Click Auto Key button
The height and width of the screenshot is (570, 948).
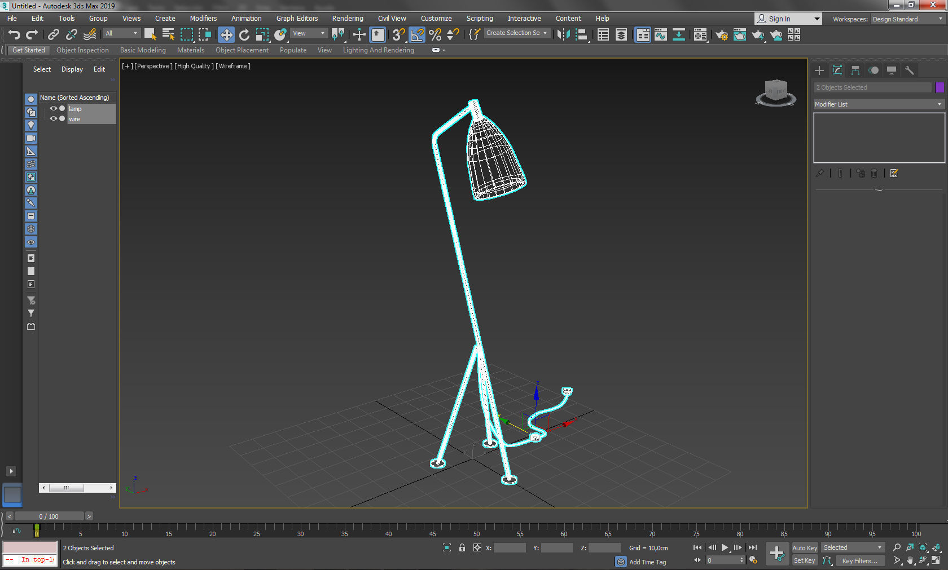[805, 548]
